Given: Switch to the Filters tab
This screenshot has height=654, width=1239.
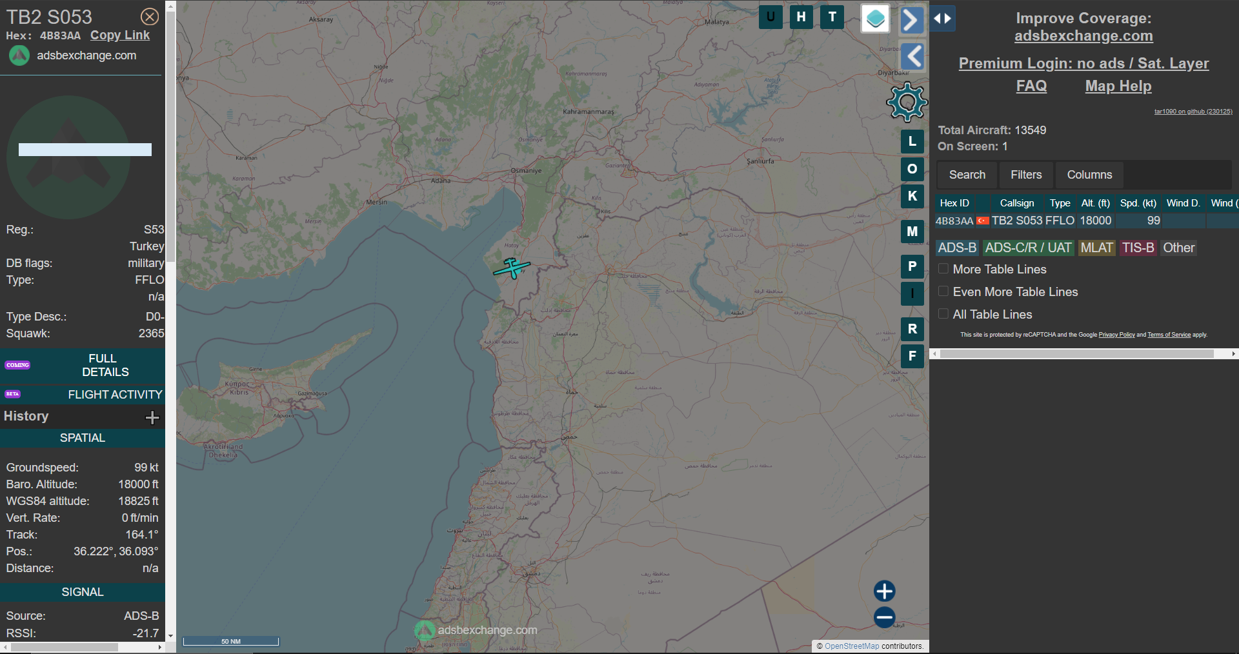Looking at the screenshot, I should coord(1026,175).
